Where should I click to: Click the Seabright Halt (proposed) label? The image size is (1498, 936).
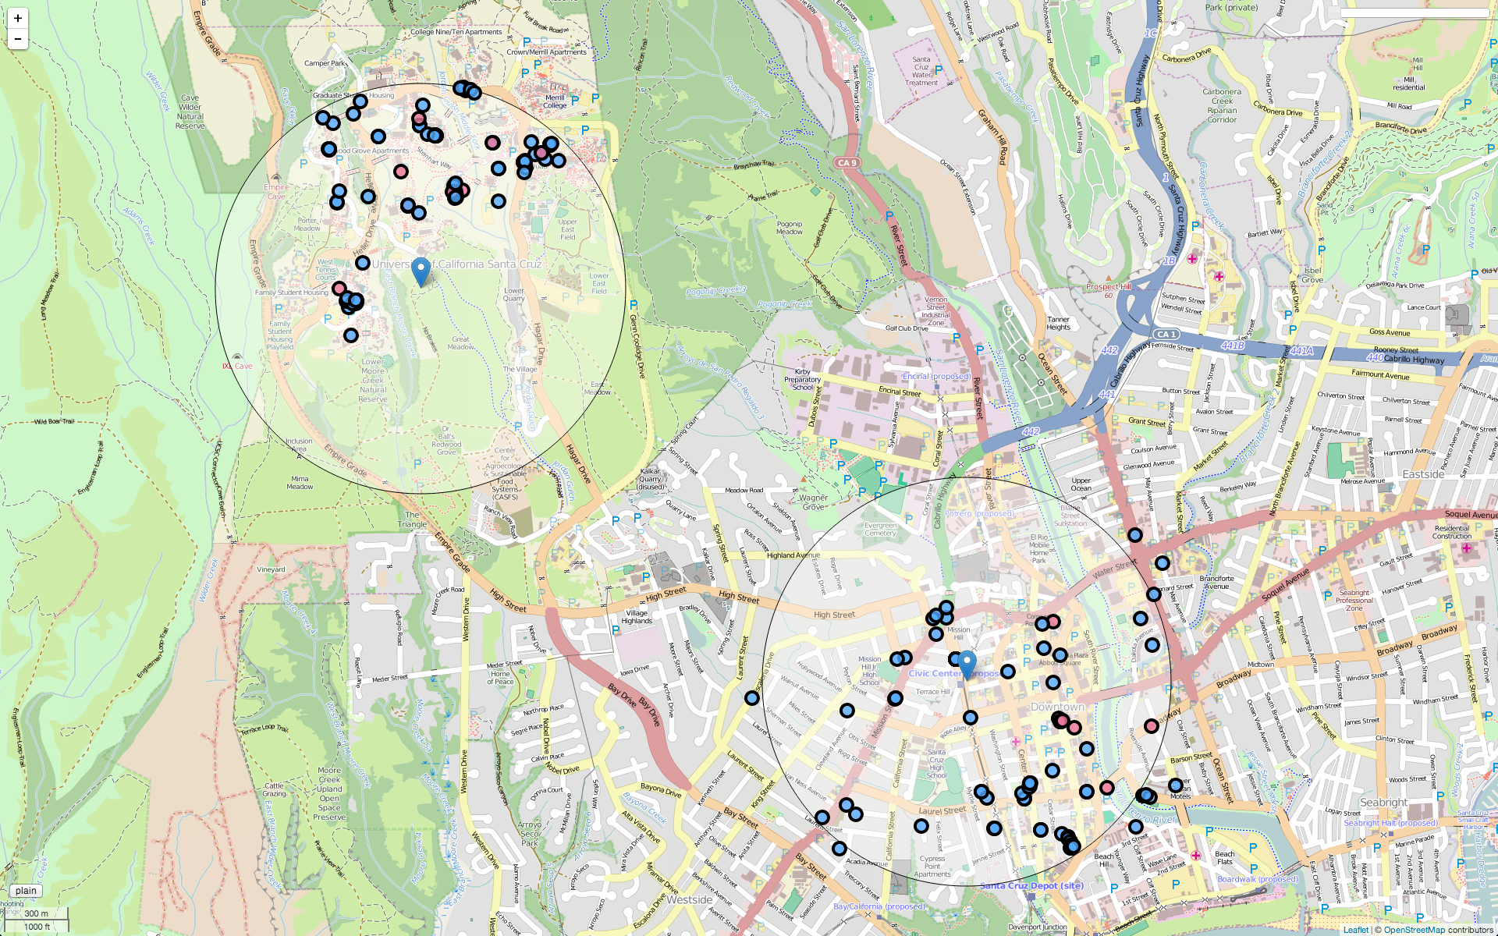1391,822
